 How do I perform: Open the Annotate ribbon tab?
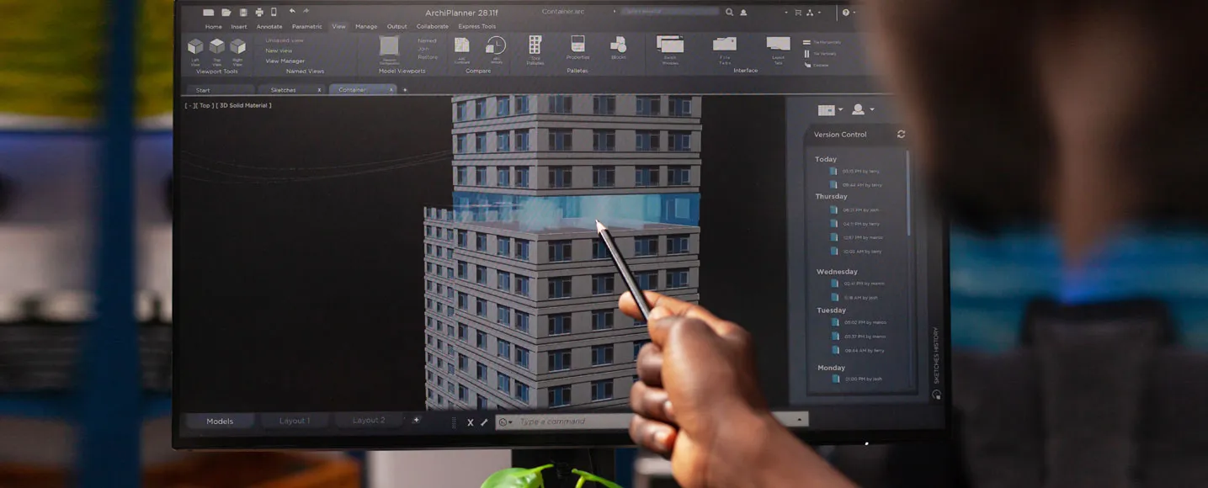point(269,27)
